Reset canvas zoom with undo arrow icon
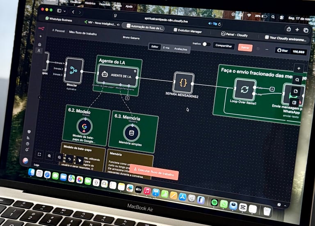The width and height of the screenshot is (315, 226). point(69,159)
